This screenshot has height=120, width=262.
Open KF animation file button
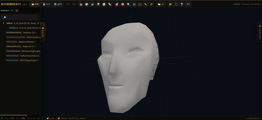(161, 4)
